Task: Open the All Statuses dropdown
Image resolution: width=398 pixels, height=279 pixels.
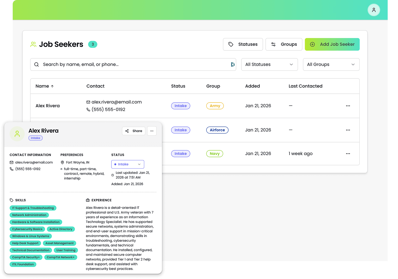Action: coord(269,64)
